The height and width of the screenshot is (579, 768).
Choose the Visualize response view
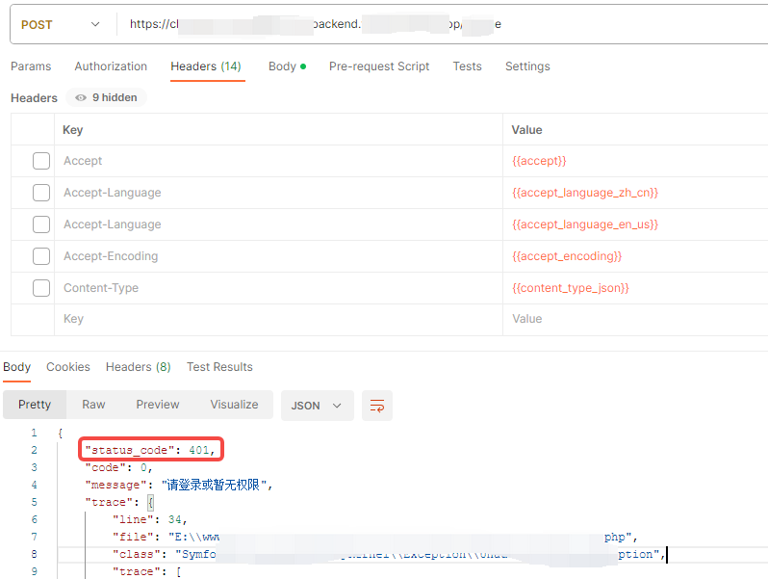pyautogui.click(x=234, y=405)
